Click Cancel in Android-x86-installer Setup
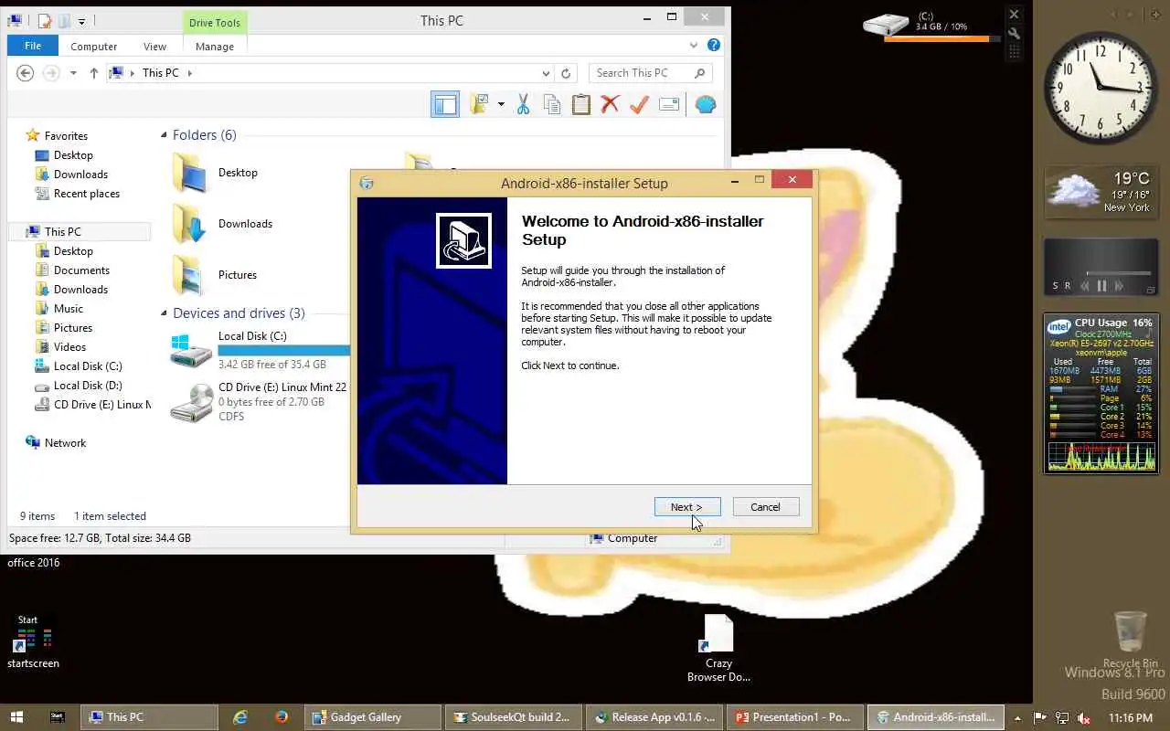 point(766,507)
